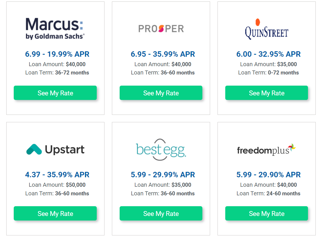Click See My Rate under Upstart
This screenshot has height=238, width=322.
pos(55,214)
